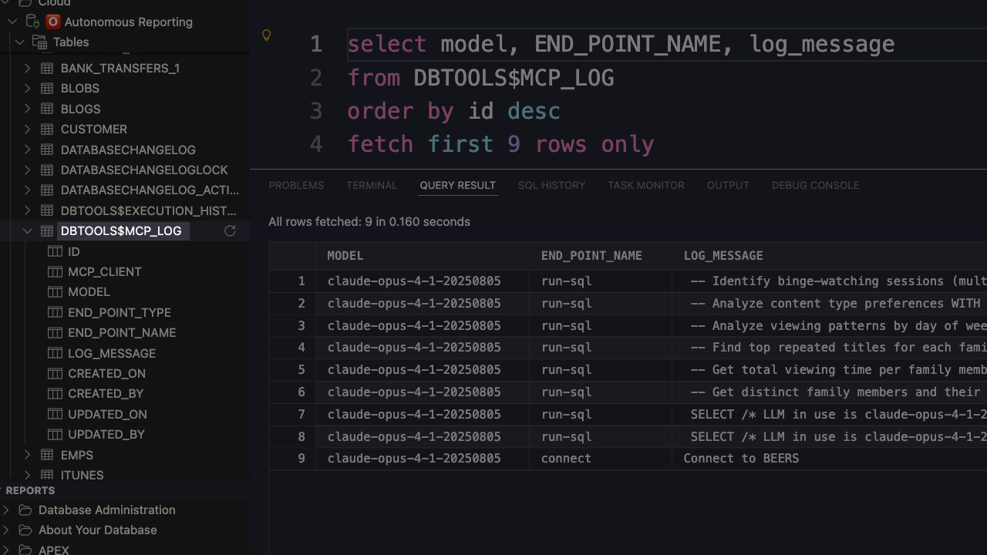Click the MODEL column header in results
Screen dimensions: 987x555
(x=345, y=256)
